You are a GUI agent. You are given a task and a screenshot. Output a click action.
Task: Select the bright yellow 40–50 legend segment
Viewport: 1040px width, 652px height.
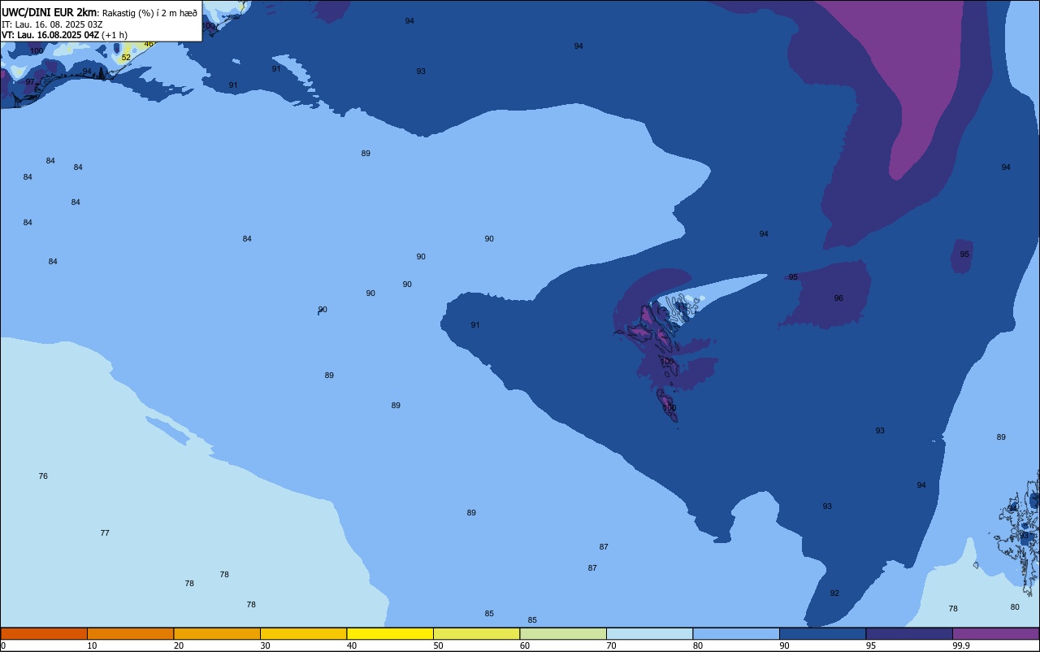tap(390, 633)
